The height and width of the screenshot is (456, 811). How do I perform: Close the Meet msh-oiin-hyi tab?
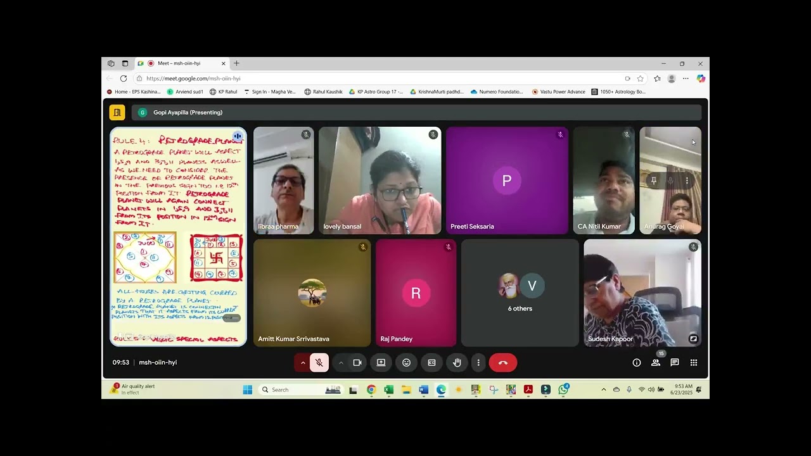pyautogui.click(x=223, y=63)
